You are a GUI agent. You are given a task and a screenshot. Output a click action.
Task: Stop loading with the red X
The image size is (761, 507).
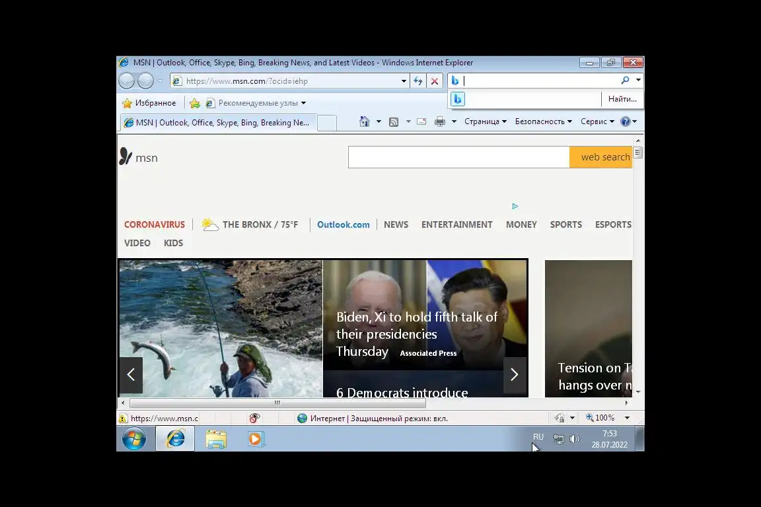435,81
